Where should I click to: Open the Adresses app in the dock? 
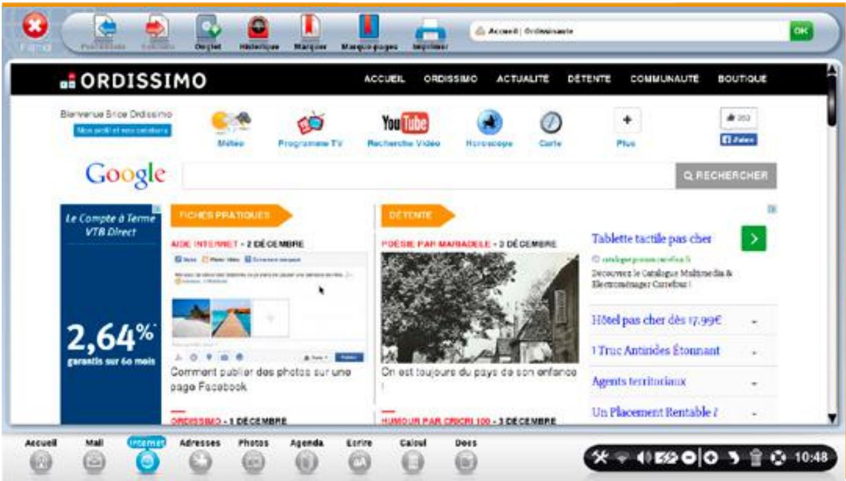tap(200, 456)
